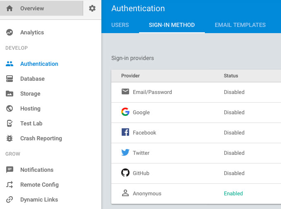Open Dynamic Links page

tap(39, 199)
